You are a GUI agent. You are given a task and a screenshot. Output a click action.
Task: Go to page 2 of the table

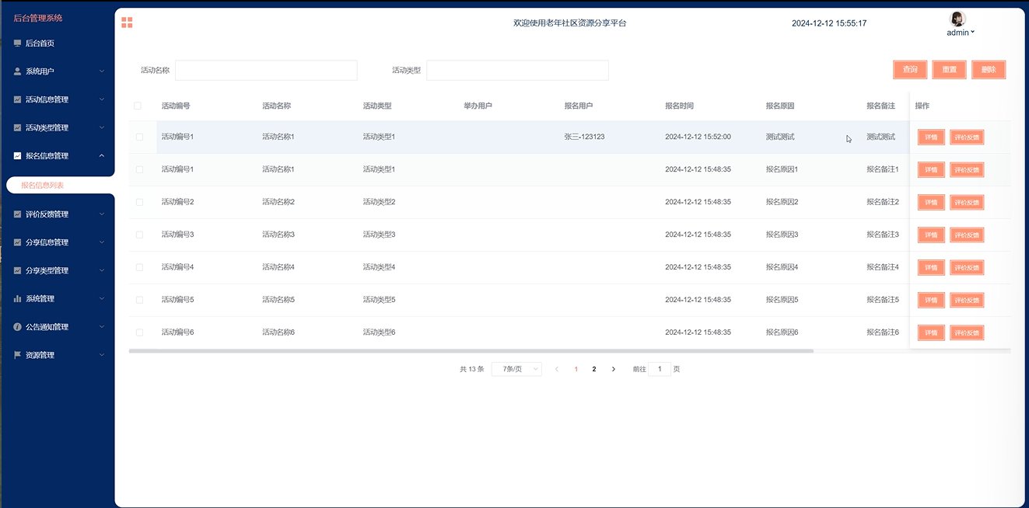coord(594,370)
